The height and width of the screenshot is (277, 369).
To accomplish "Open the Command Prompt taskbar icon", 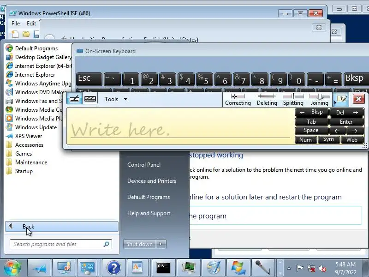I will 164,268.
